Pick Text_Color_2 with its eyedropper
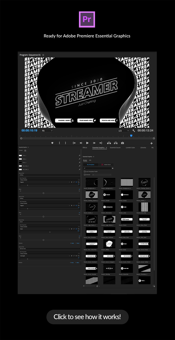Image resolution: width=175 pixels, height=340 pixels. click(79, 169)
